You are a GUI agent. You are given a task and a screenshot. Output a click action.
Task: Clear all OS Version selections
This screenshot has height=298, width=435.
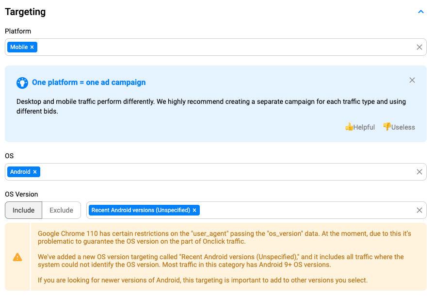point(419,210)
